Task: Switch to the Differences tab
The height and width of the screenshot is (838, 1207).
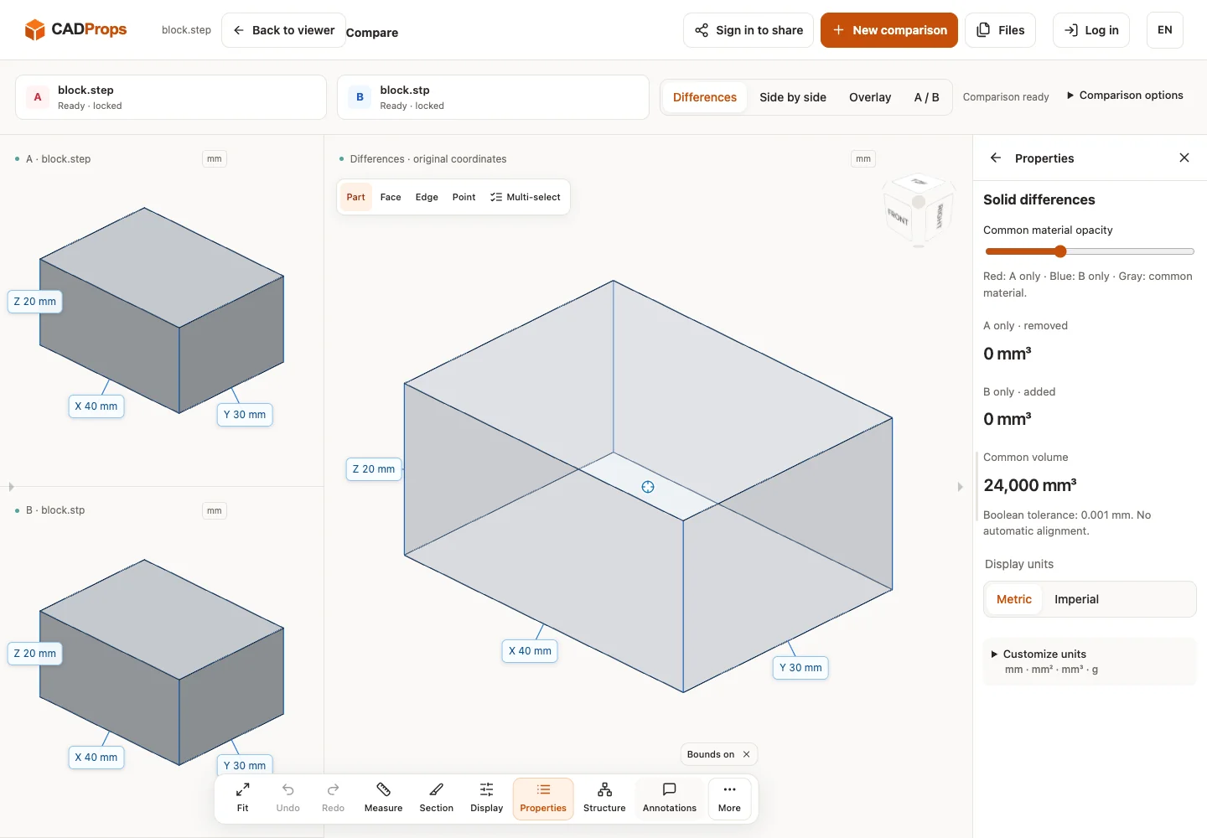Action: 705,97
